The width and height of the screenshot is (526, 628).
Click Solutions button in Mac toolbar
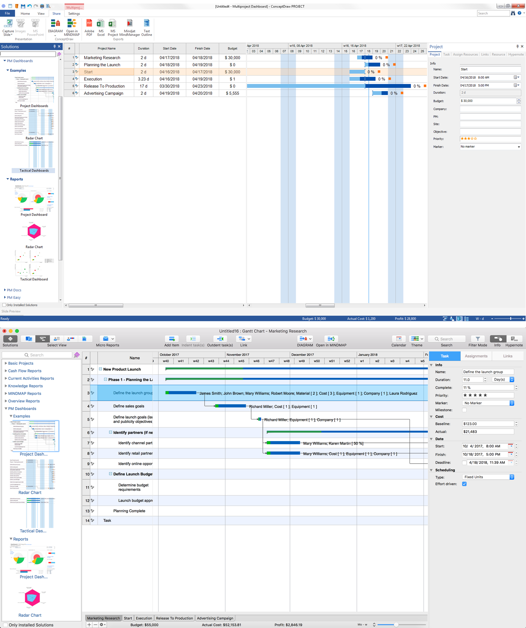pos(10,339)
